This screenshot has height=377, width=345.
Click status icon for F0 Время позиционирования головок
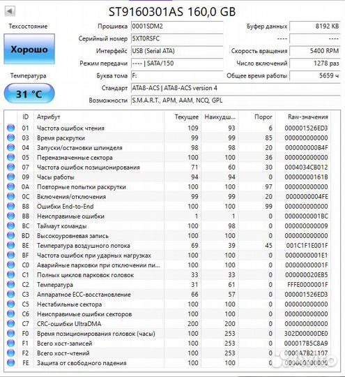pyautogui.click(x=11, y=333)
